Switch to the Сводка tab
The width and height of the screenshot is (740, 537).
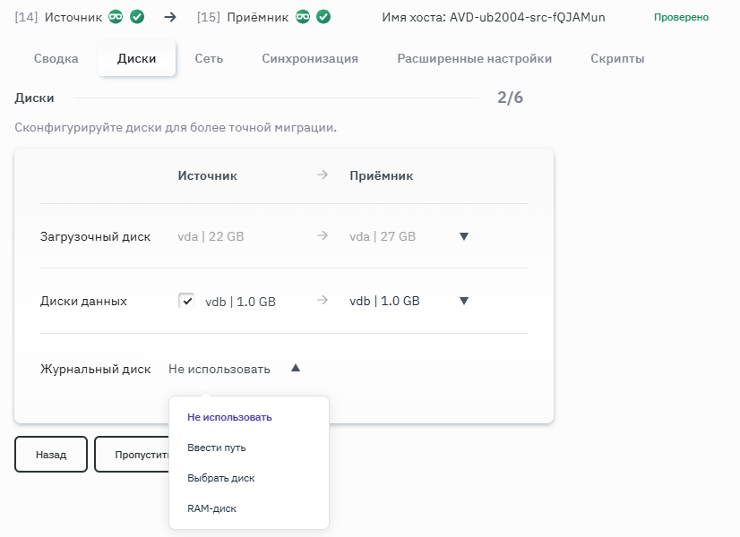tap(56, 59)
